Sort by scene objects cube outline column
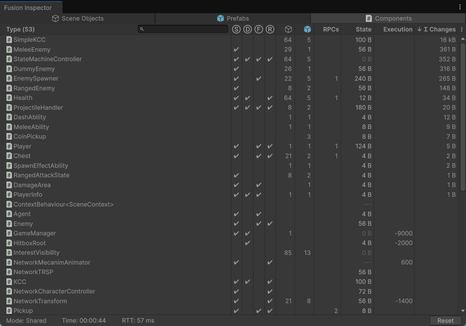This screenshot has height=326, width=466. 288,30
